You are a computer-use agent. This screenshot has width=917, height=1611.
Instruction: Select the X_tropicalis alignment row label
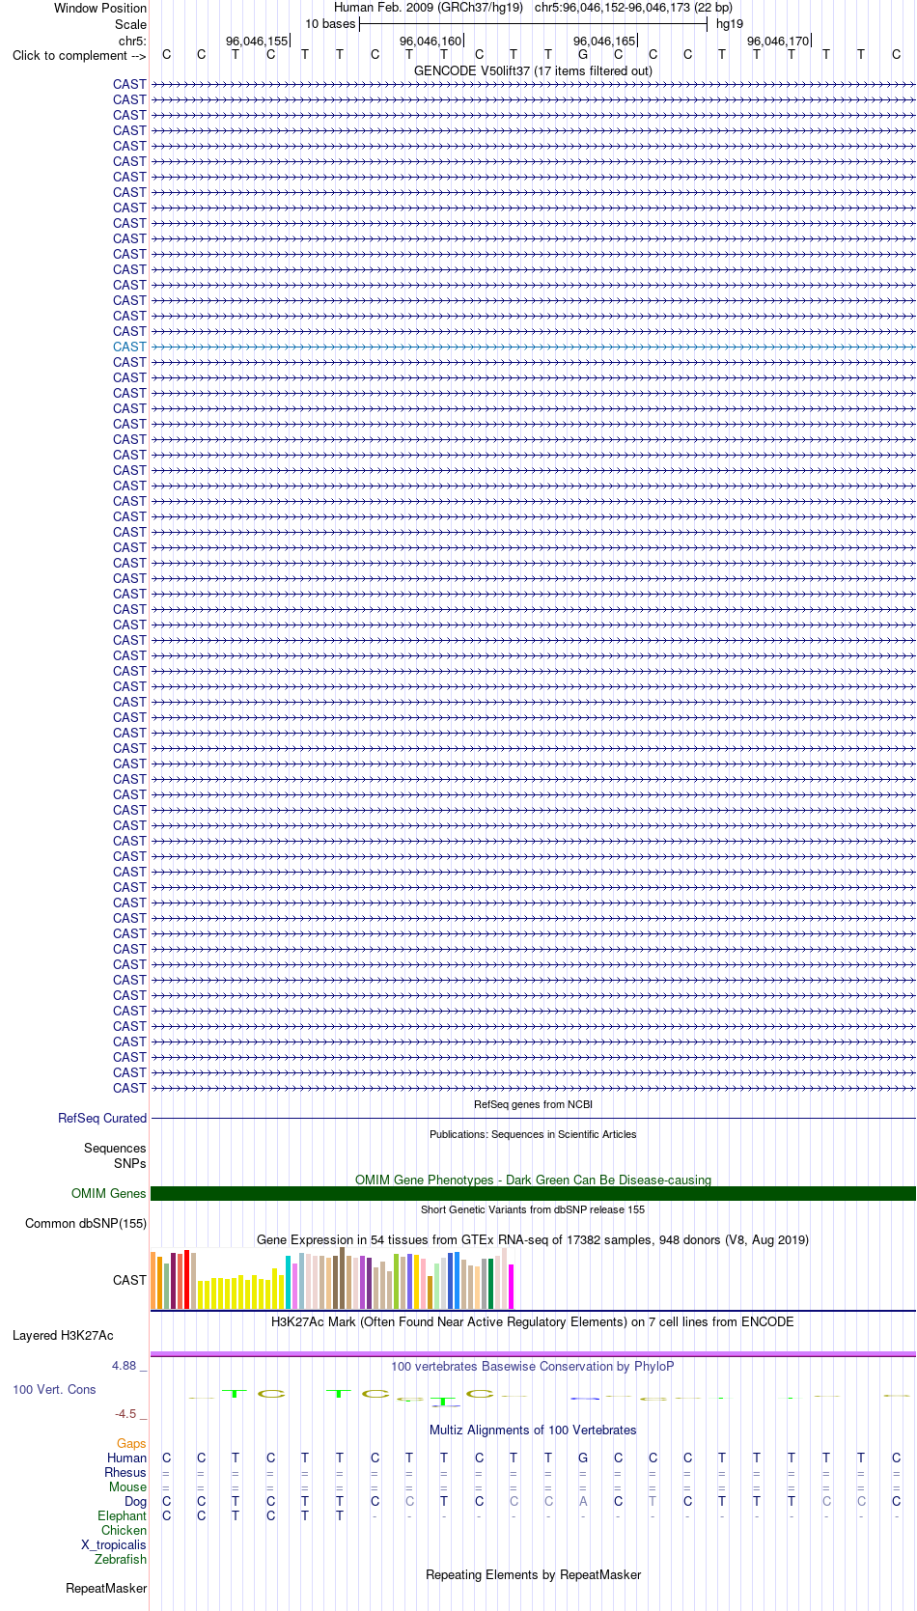tap(114, 1544)
